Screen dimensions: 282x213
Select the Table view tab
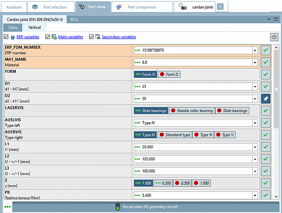(13, 28)
